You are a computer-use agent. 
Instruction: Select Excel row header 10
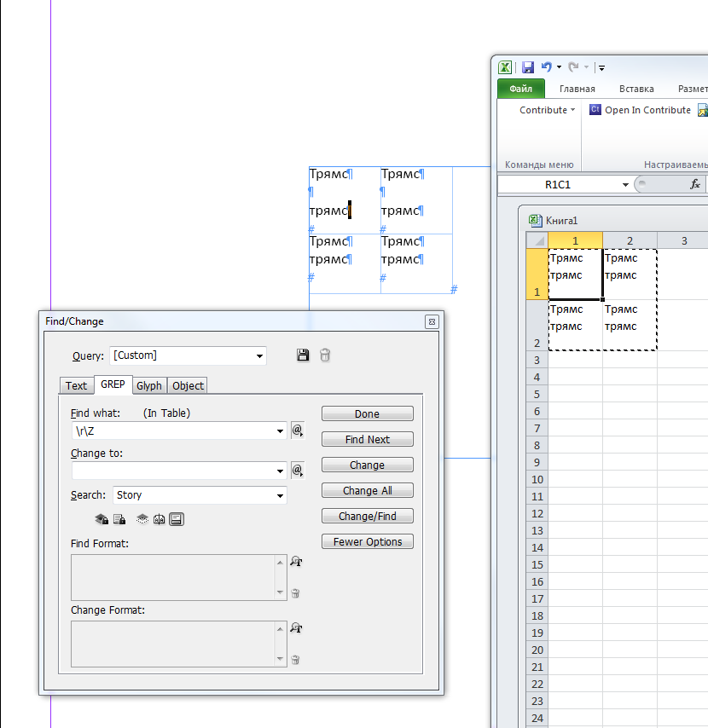click(537, 480)
